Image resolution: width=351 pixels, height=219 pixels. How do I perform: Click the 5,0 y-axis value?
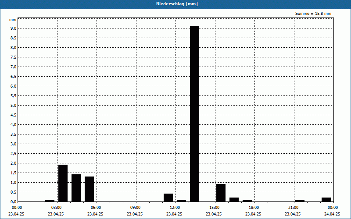13,105
